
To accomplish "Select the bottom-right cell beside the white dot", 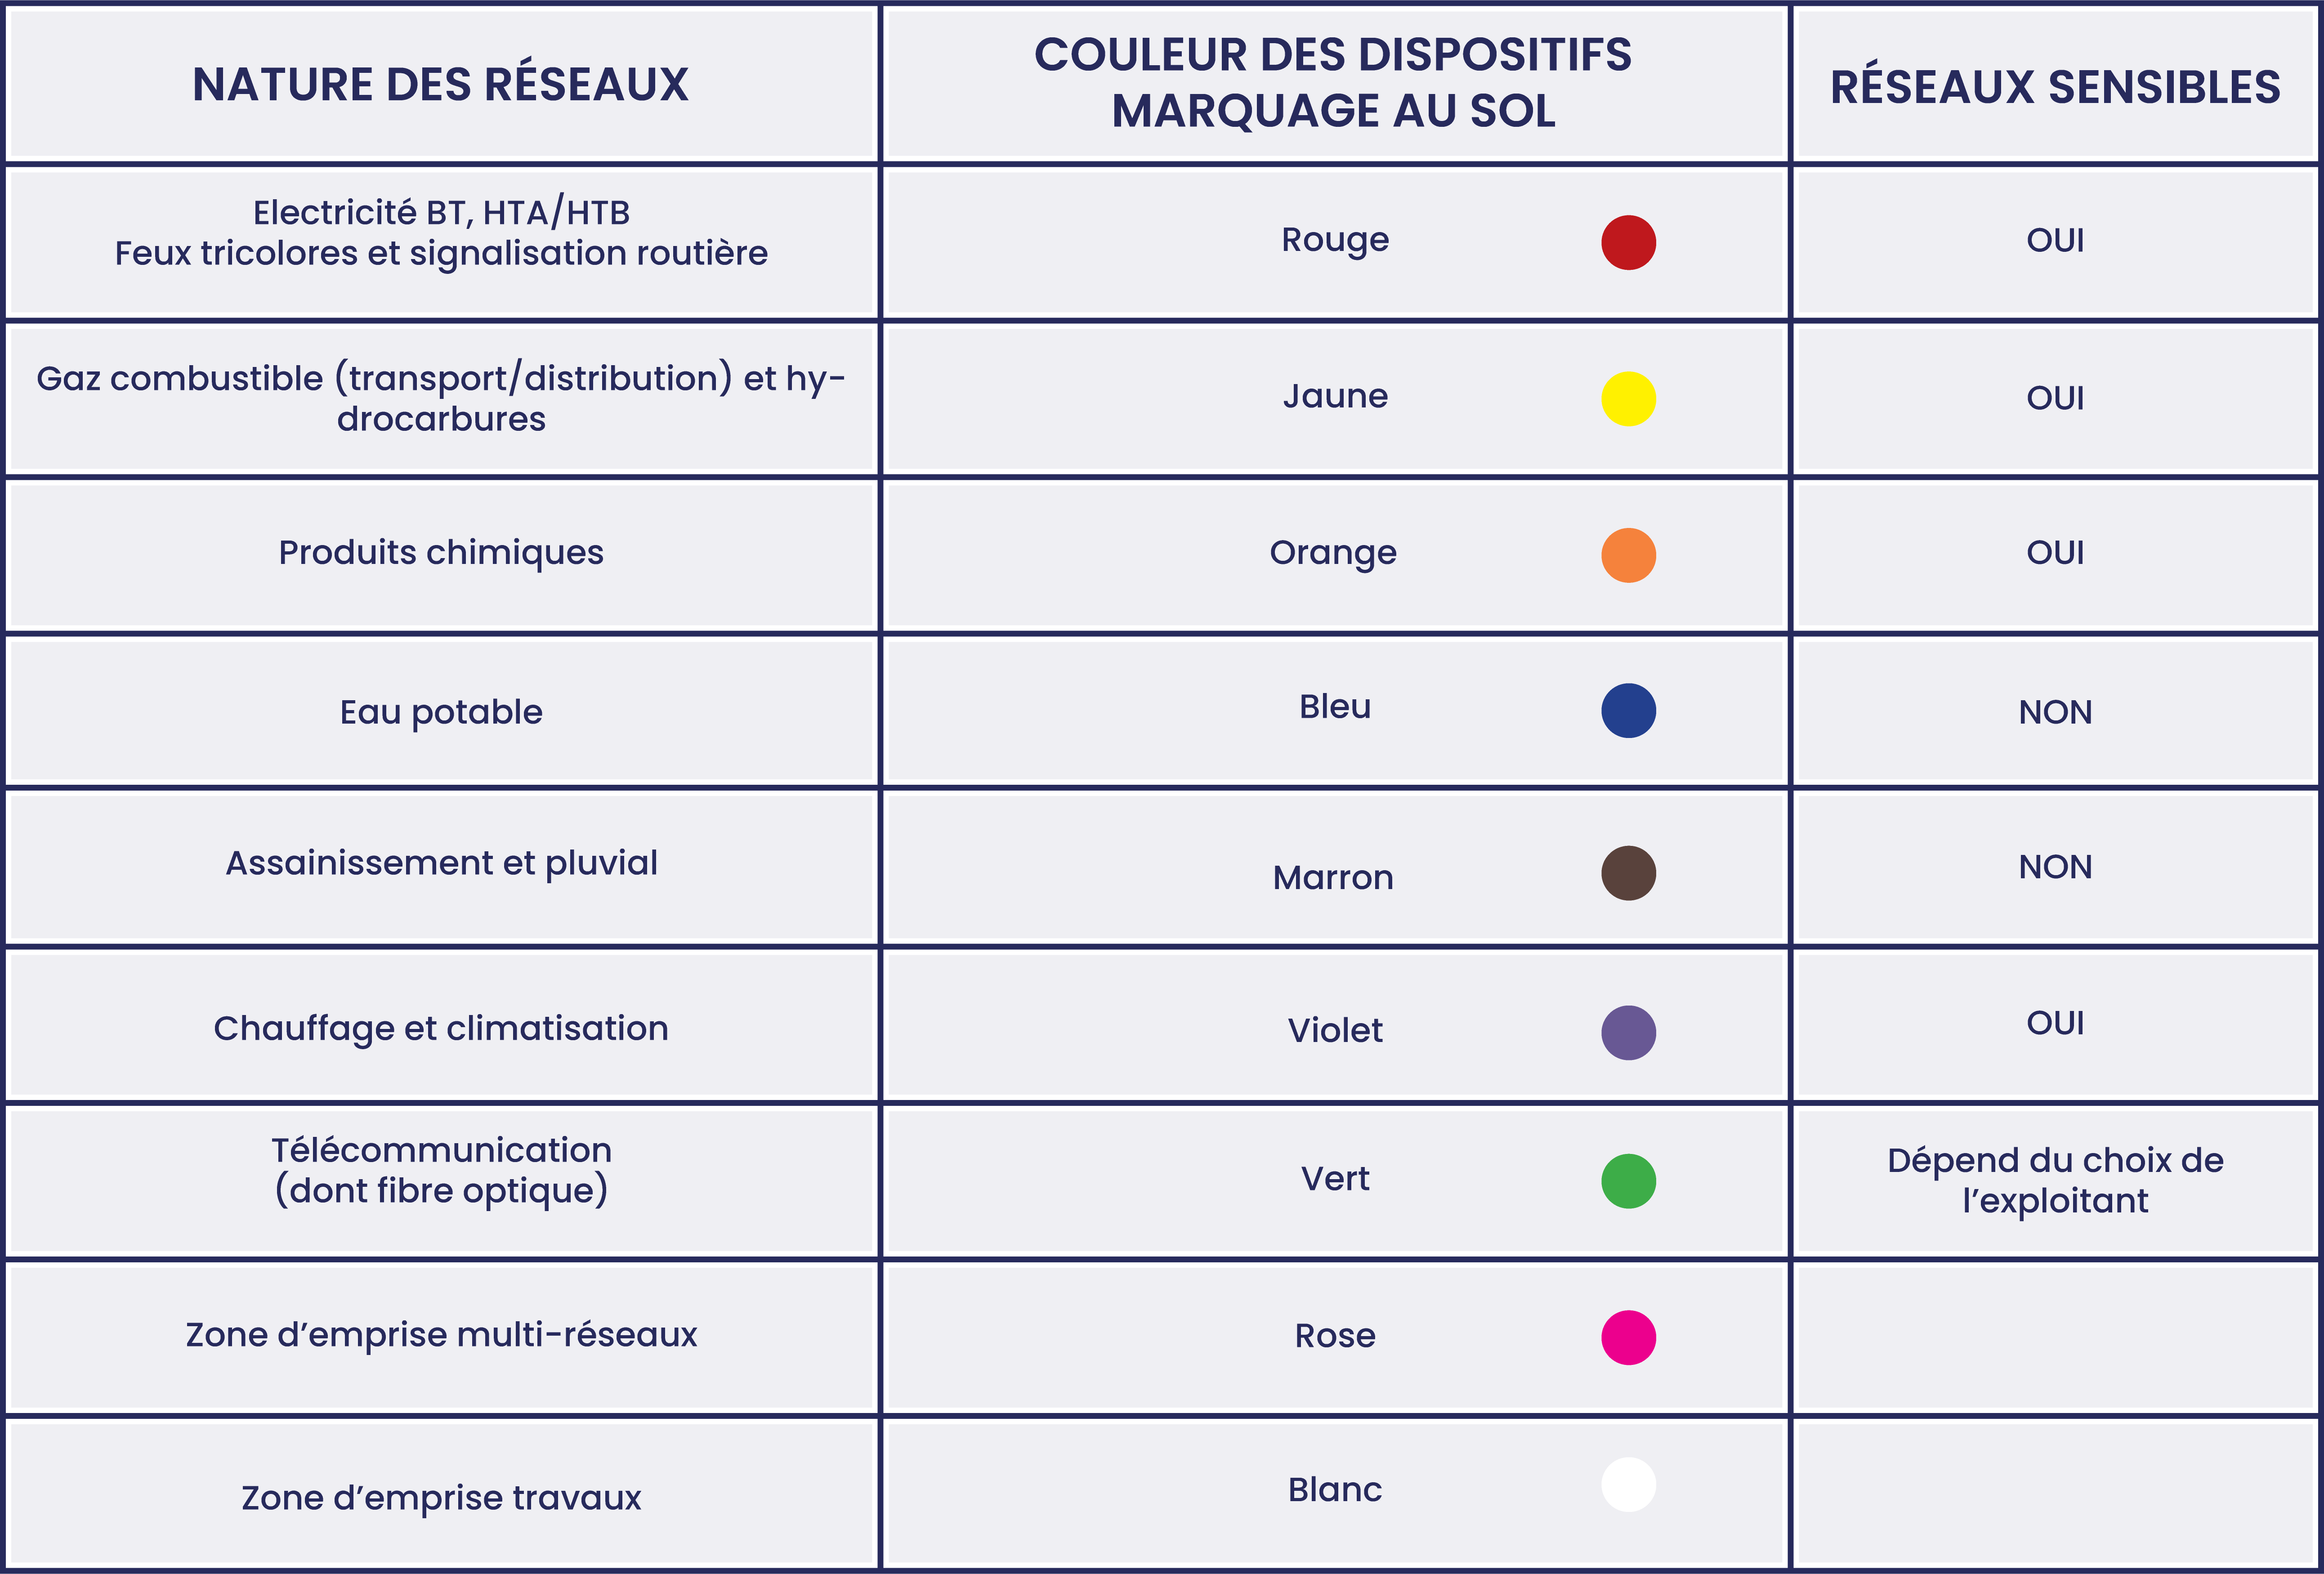I will pyautogui.click(x=2056, y=1492).
